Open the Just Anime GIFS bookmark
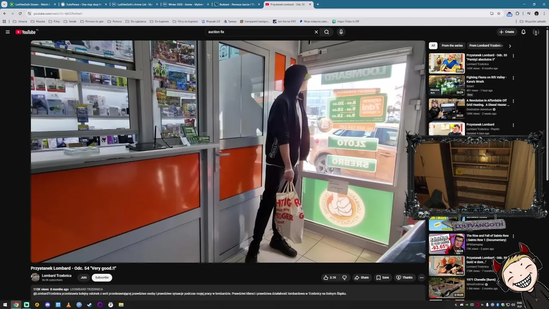 pyautogui.click(x=284, y=21)
